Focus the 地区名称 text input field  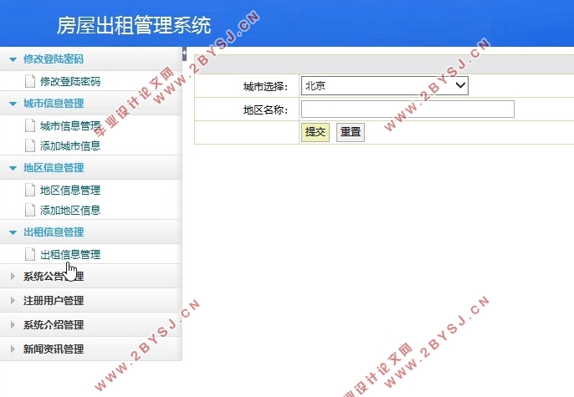(407, 109)
